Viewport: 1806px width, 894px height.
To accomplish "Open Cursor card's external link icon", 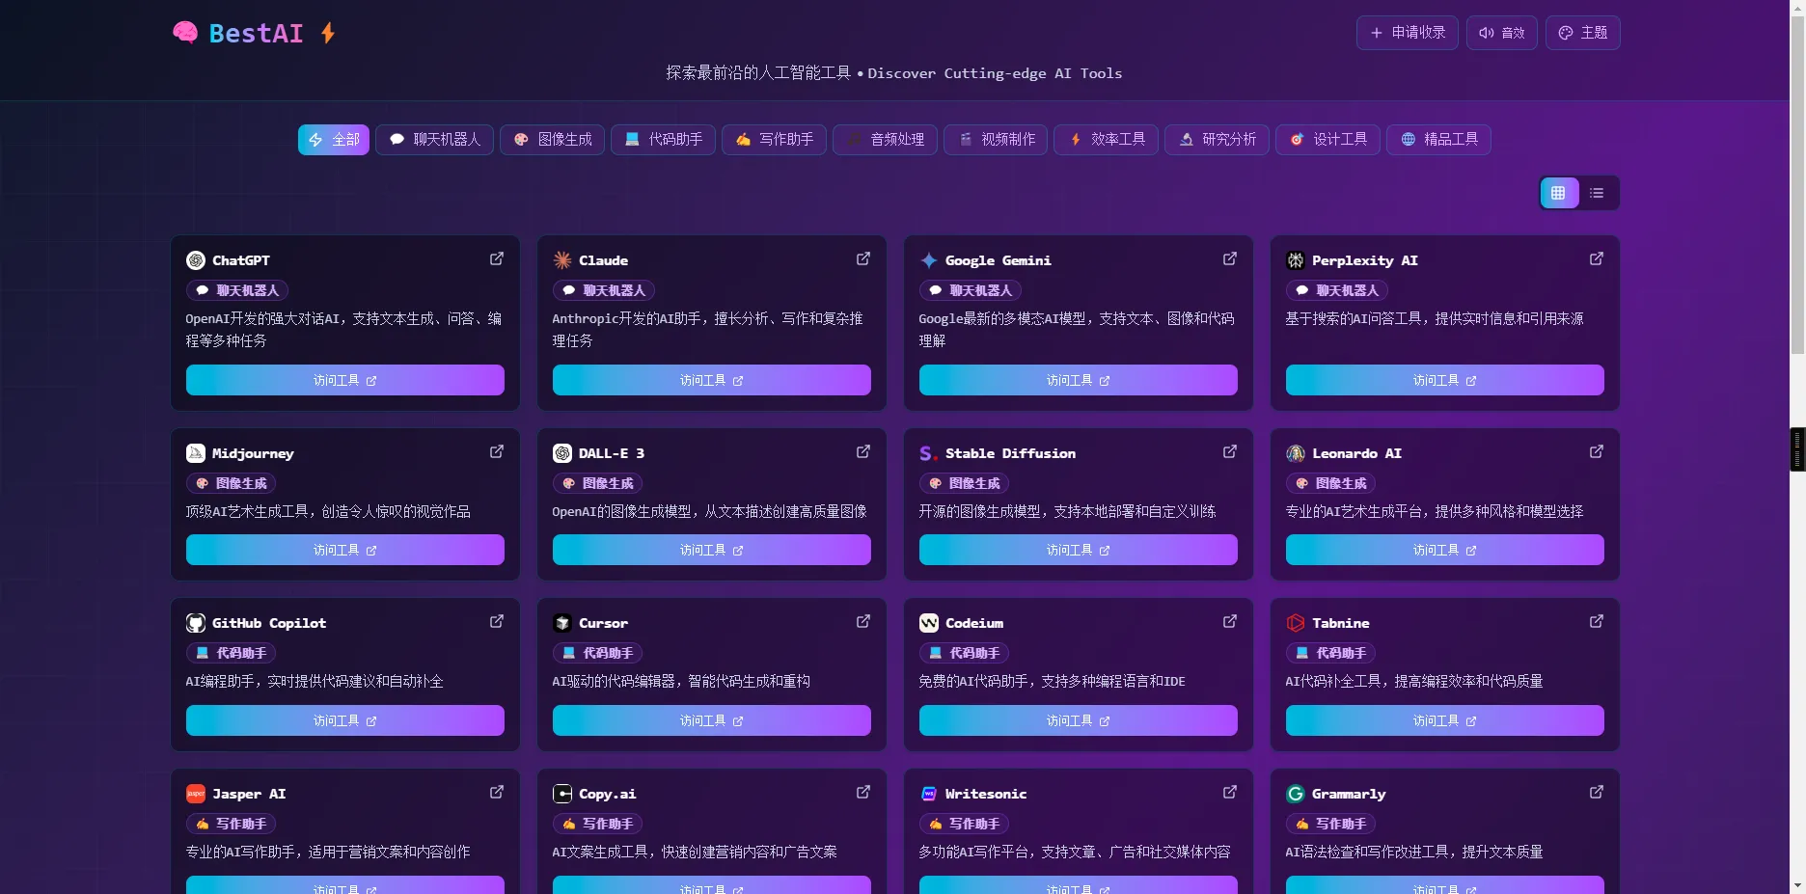I will click(863, 621).
